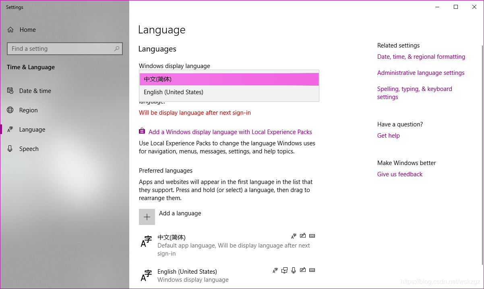Click the red 'Will be display language after next sign-in' text

[x=195, y=113]
